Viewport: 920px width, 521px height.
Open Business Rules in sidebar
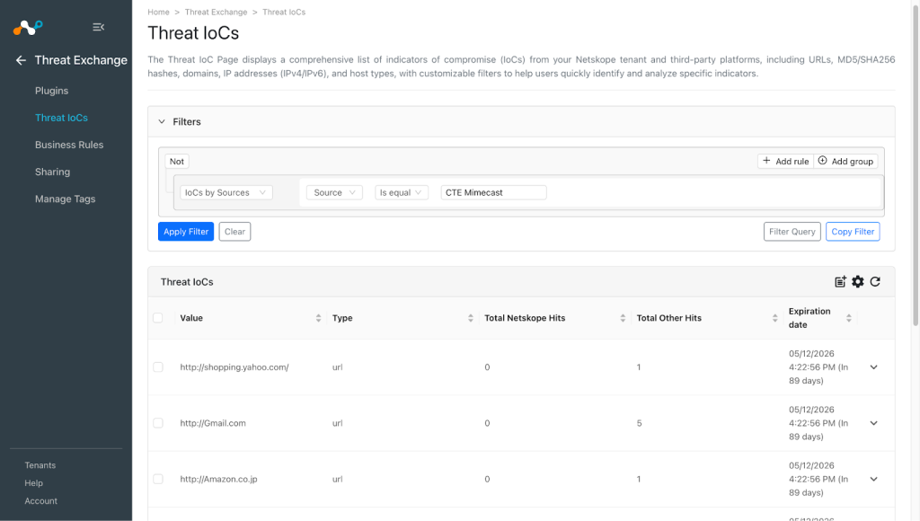(69, 145)
